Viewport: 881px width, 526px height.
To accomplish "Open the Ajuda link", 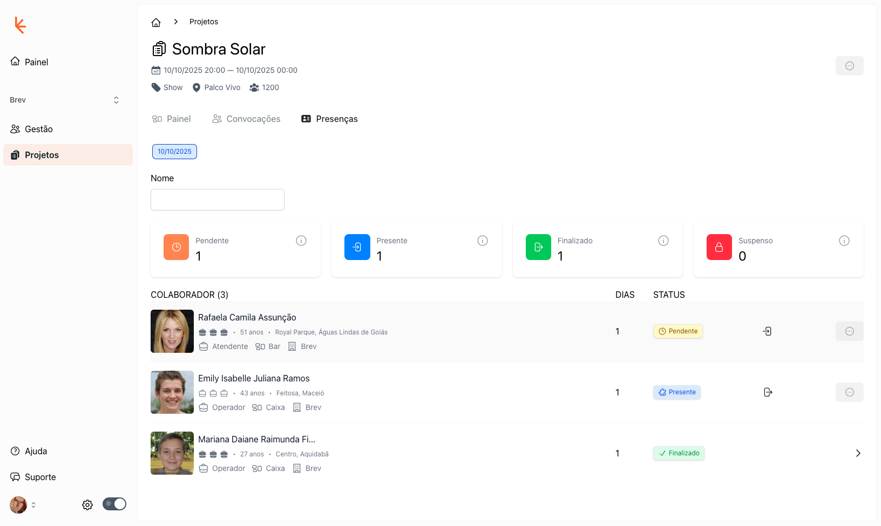I will click(36, 451).
